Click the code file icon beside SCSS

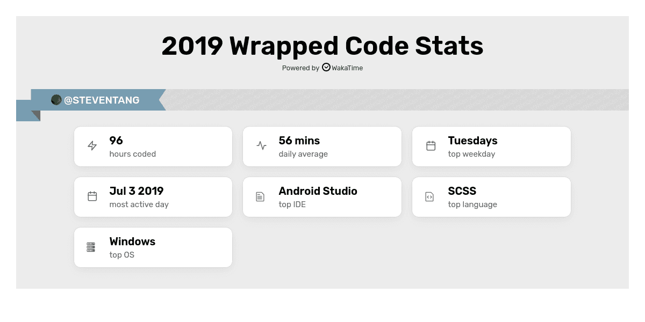click(429, 197)
